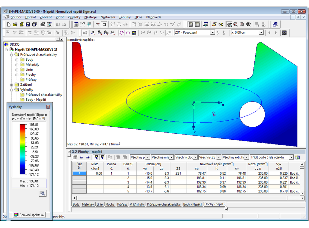Click the zoom window magnifier icon
This screenshot has width=309, height=228.
pos(235,24)
